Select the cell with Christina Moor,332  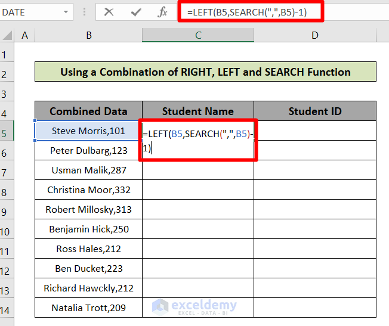pos(88,190)
